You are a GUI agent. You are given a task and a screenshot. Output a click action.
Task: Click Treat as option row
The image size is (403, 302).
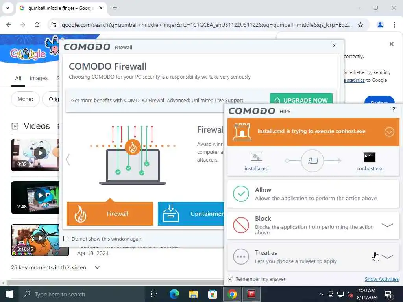[313, 257]
